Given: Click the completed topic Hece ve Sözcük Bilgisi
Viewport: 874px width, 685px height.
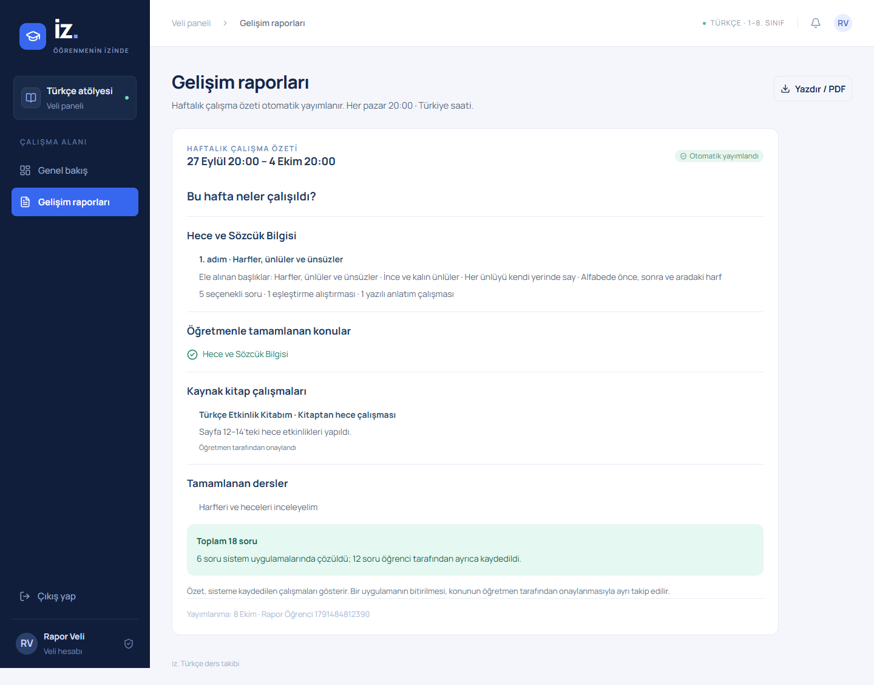Looking at the screenshot, I should pyautogui.click(x=245, y=355).
